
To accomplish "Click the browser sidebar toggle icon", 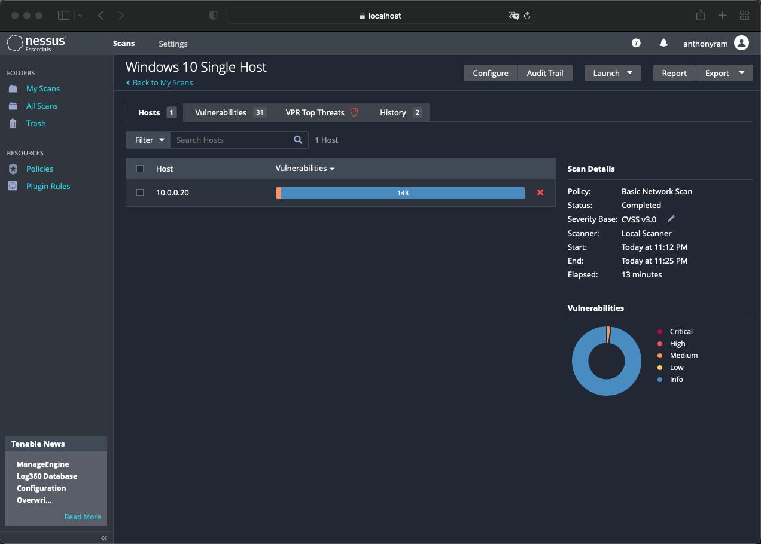I will (63, 16).
